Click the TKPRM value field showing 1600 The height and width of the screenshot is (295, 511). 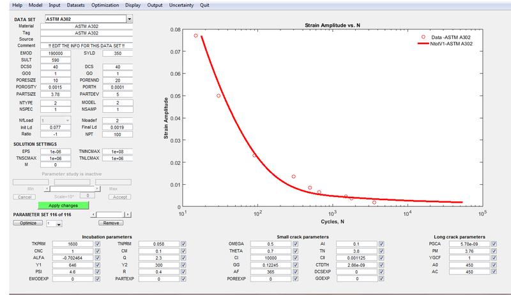pyautogui.click(x=73, y=244)
